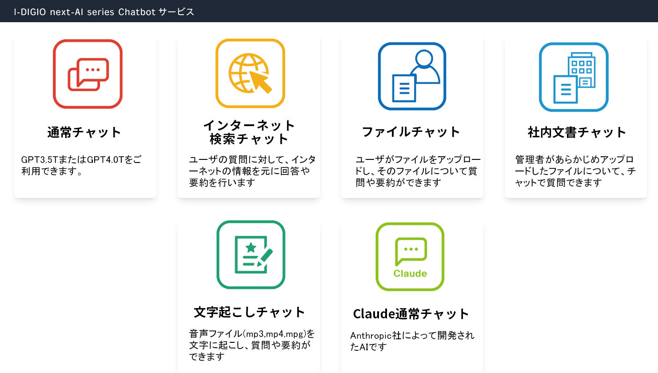The image size is (658, 373).
Task: Click the file upload description under ファイルチャット
Action: coord(418,171)
